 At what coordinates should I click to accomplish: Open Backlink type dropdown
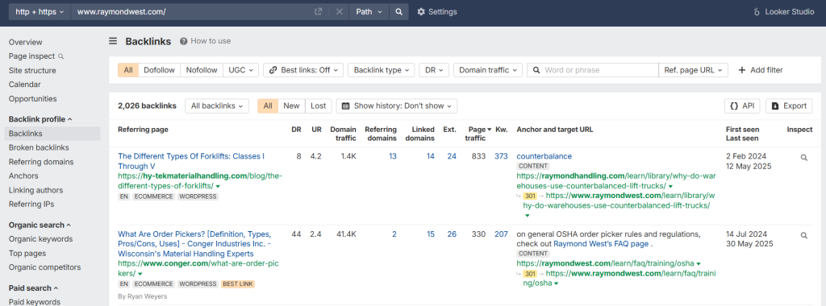[382, 70]
